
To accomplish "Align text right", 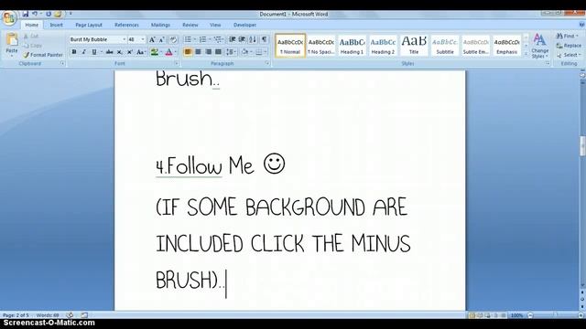I will 208,52.
